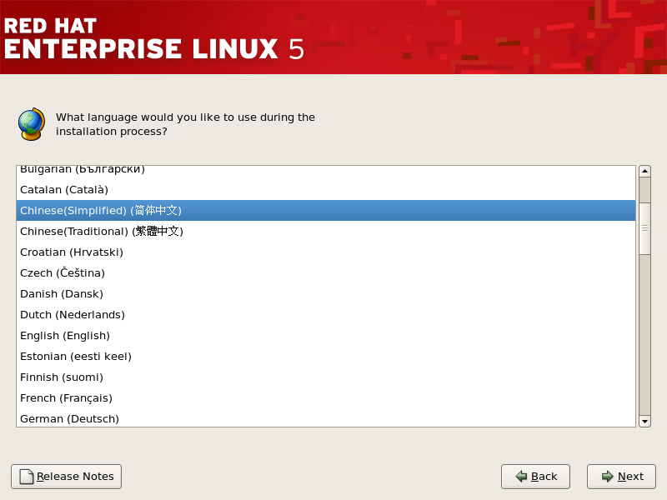Click the Next arrow icon
The width and height of the screenshot is (667, 500).
[x=607, y=477]
